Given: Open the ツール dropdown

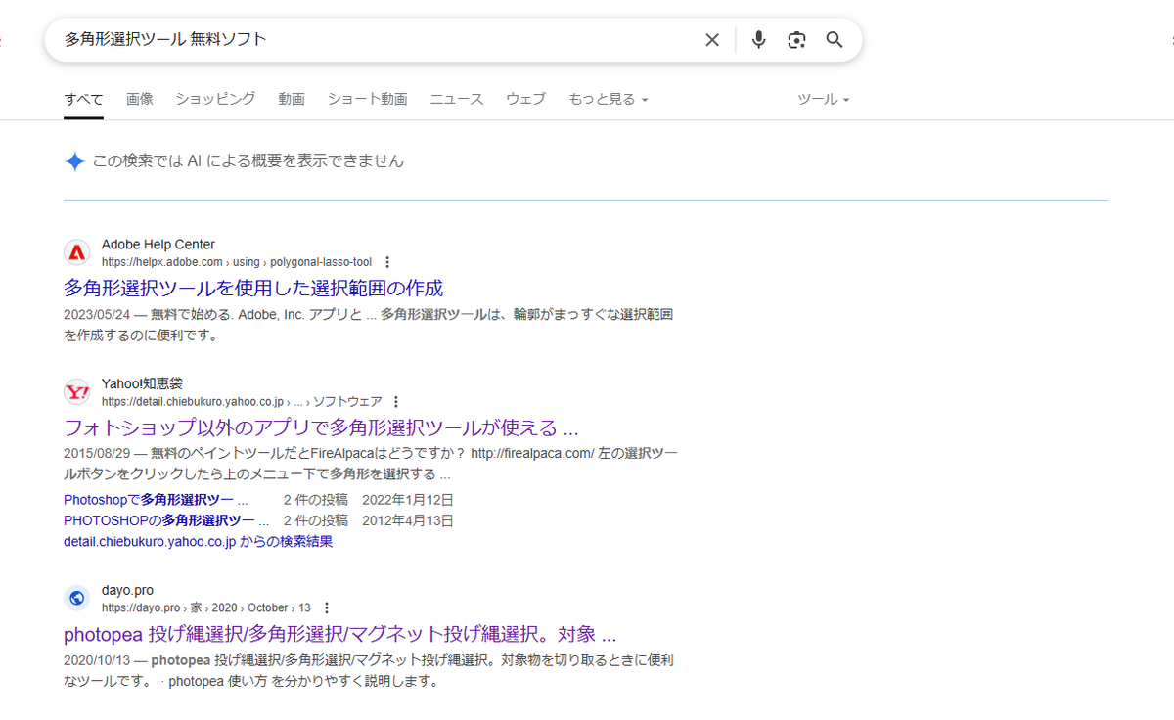Looking at the screenshot, I should 824,99.
